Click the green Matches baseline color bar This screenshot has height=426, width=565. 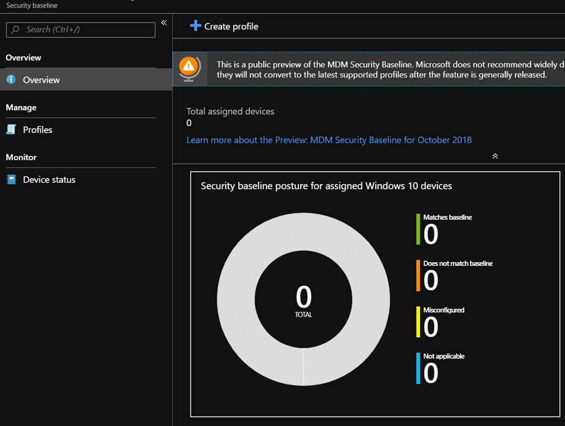pos(418,229)
